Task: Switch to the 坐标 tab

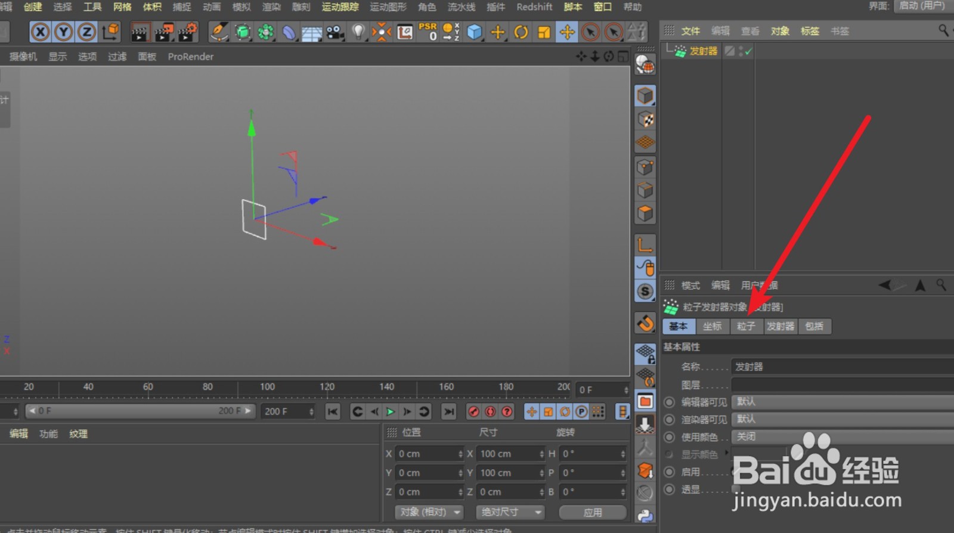Action: point(712,326)
